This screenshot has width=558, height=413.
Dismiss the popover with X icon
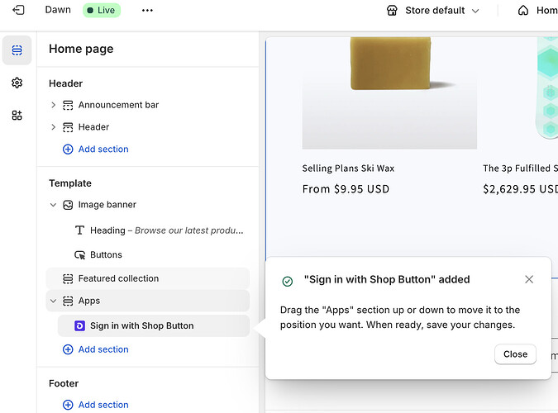[x=529, y=280]
